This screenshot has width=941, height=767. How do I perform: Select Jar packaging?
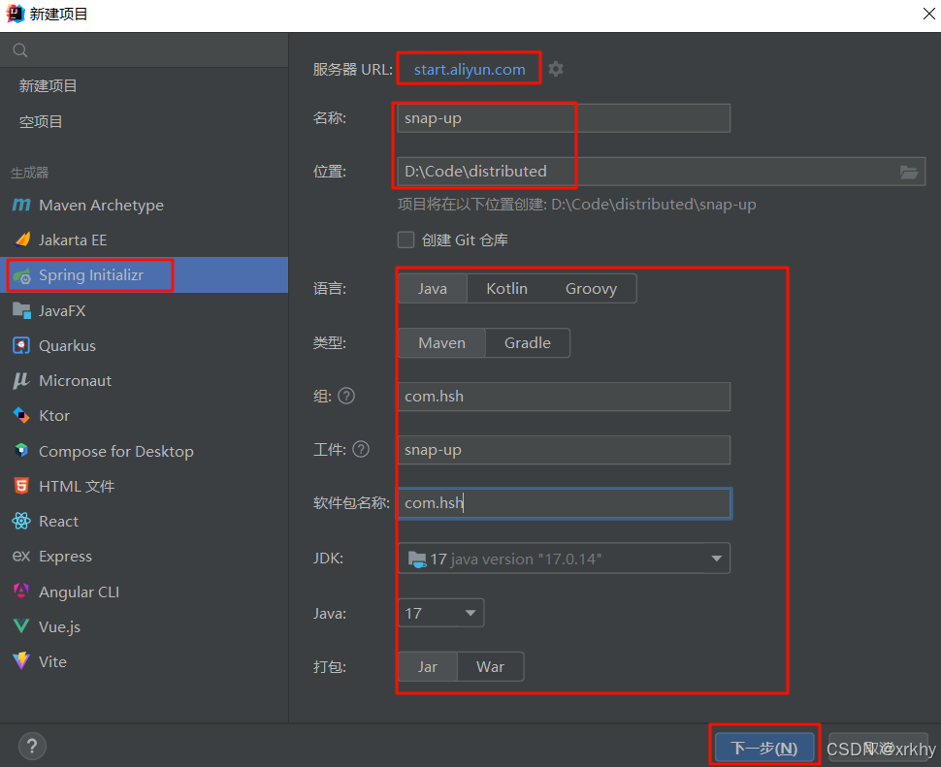(x=428, y=667)
